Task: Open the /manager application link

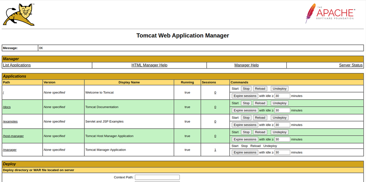Action: click(x=10, y=150)
